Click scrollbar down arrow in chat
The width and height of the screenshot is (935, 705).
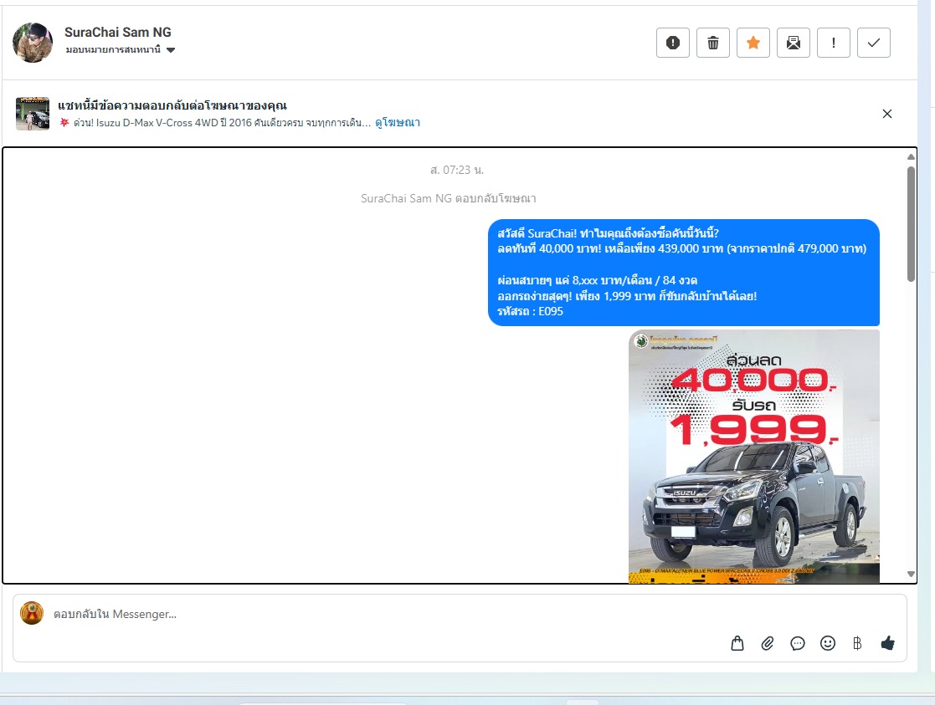pos(912,574)
